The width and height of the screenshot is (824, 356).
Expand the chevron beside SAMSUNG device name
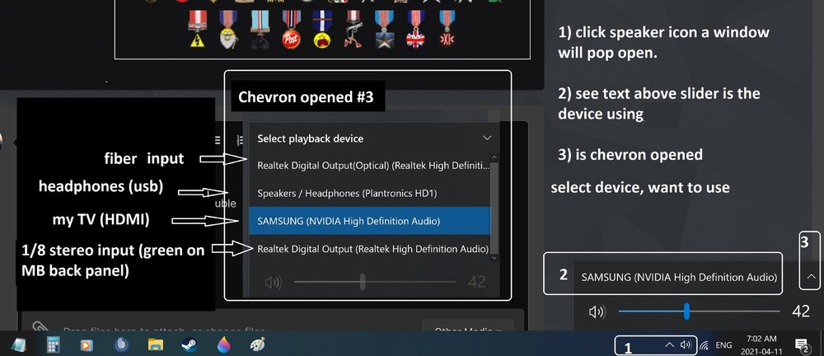811,278
